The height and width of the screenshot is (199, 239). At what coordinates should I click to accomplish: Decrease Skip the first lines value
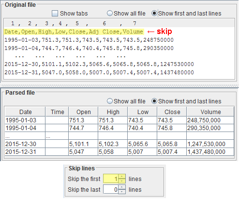[122, 181]
